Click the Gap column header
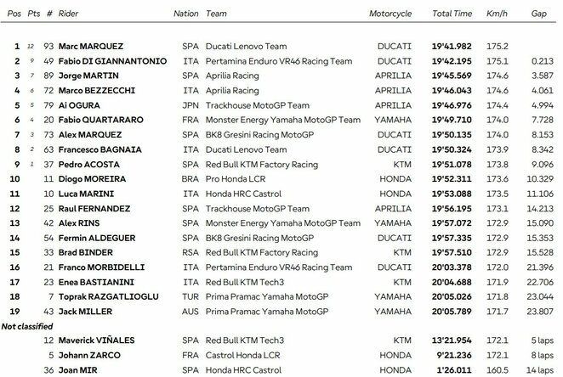563x377 pixels. pos(541,14)
